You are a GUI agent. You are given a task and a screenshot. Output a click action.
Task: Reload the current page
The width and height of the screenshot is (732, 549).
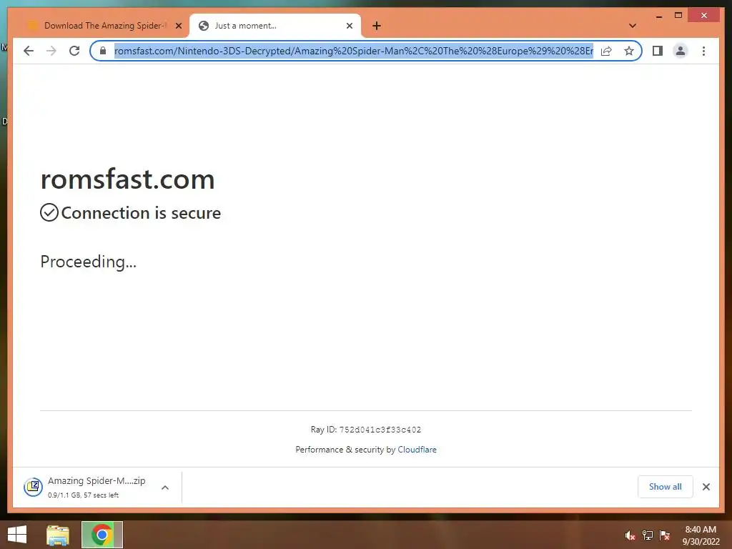tap(74, 51)
